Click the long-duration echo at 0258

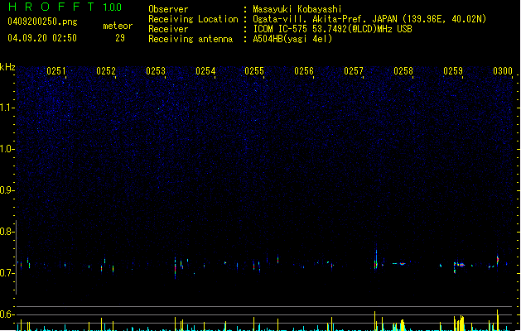coord(401,264)
